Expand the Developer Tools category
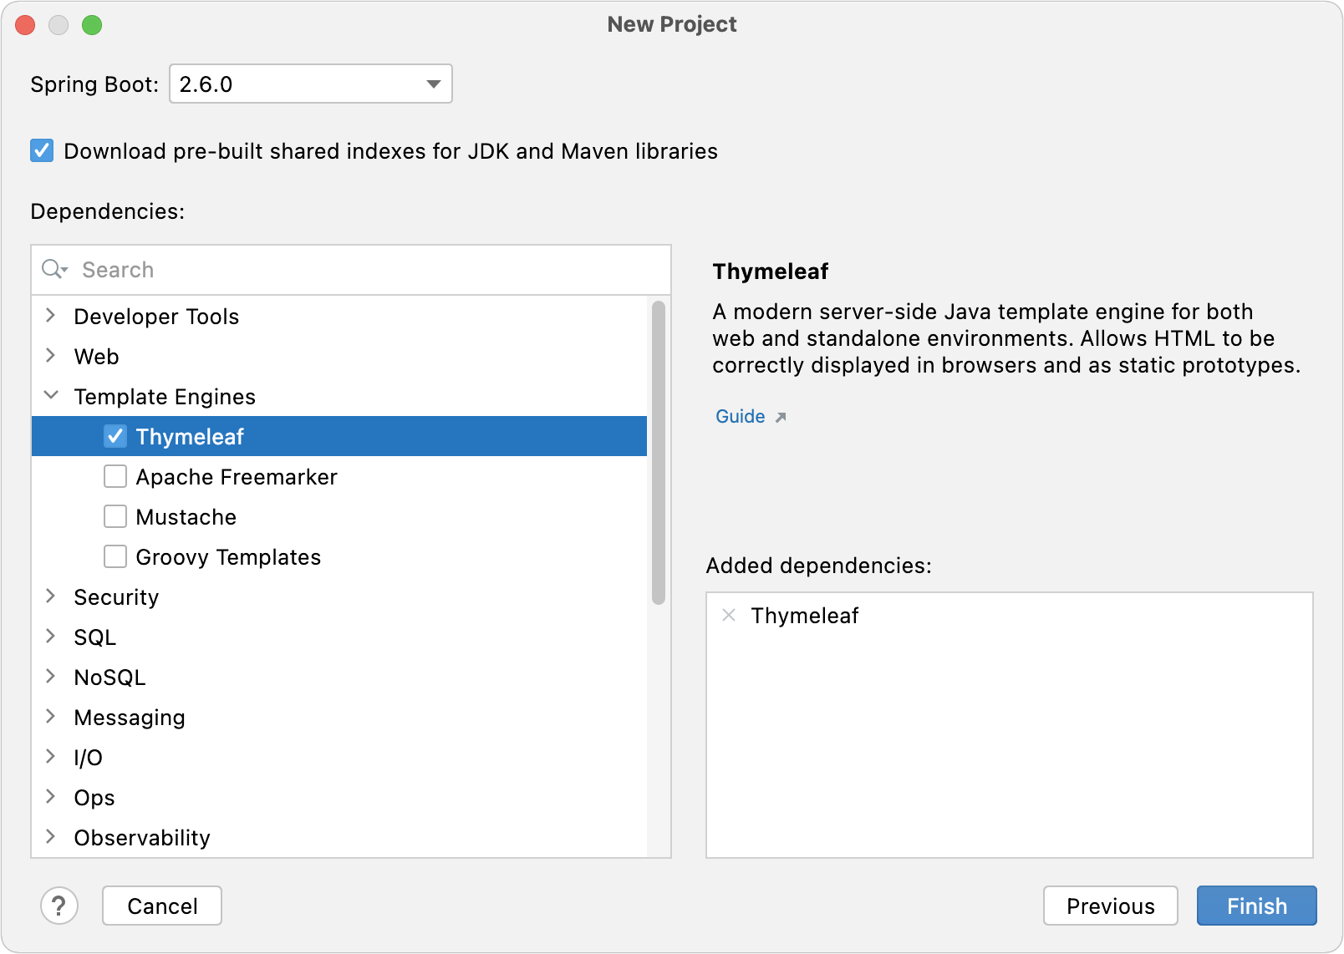 (x=51, y=315)
